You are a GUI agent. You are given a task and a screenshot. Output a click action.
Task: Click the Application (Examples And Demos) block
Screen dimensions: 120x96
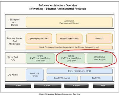point(69,22)
